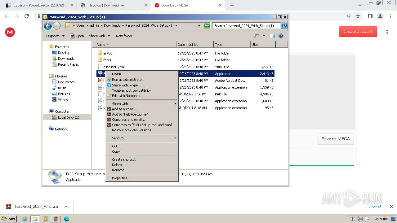Select the assessor.yaml file icon

[x=100, y=67]
